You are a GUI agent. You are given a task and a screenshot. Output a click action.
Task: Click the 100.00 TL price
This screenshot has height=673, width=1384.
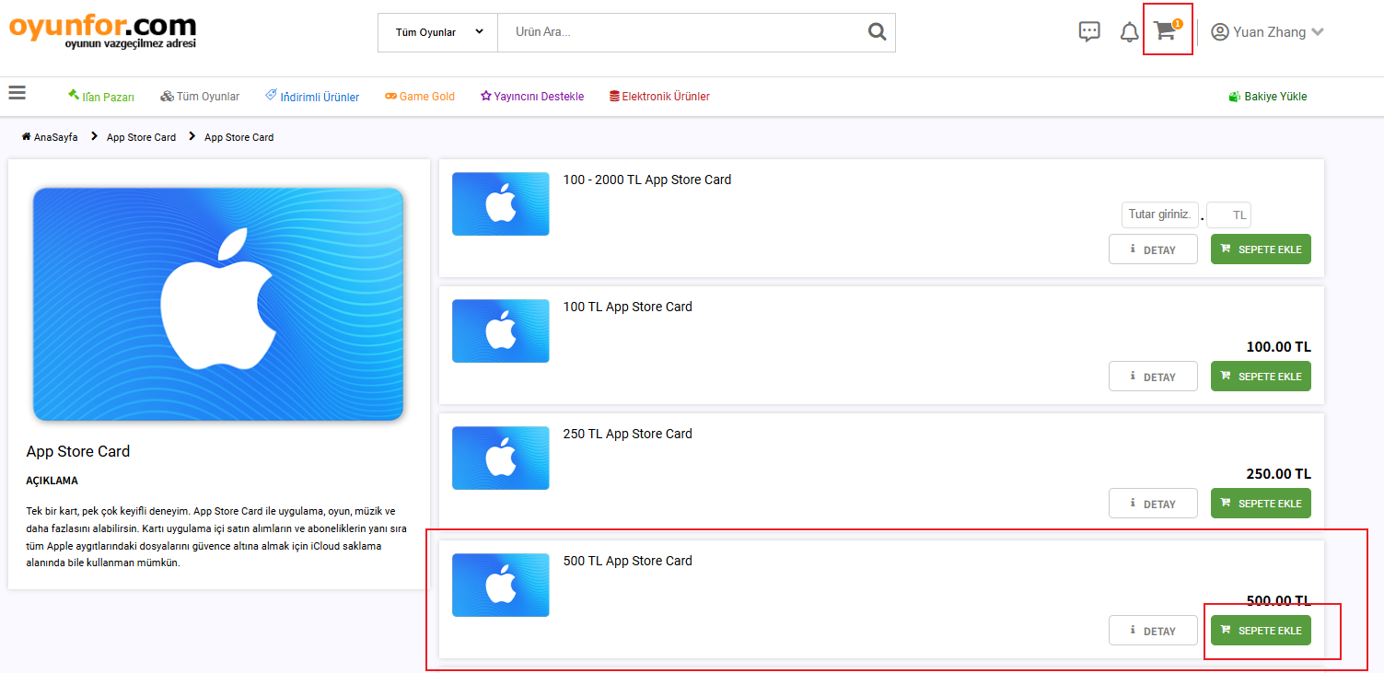[1278, 347]
